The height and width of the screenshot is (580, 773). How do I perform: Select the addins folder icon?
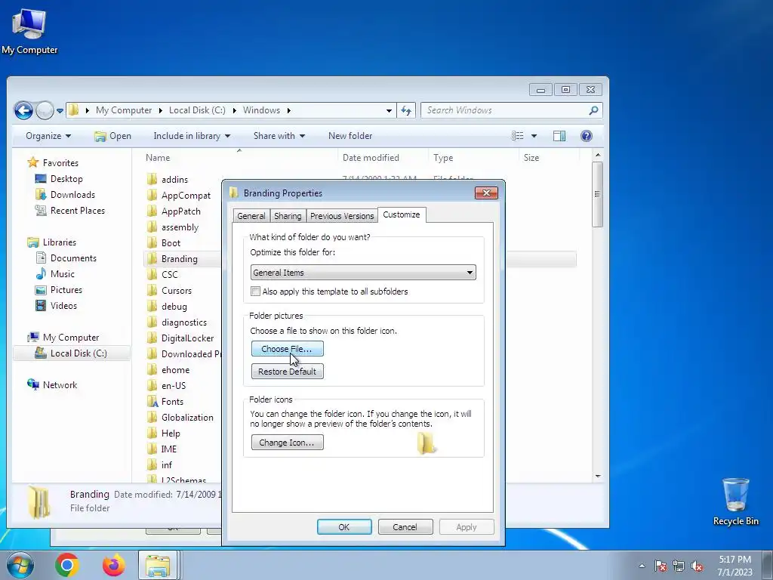pos(152,179)
